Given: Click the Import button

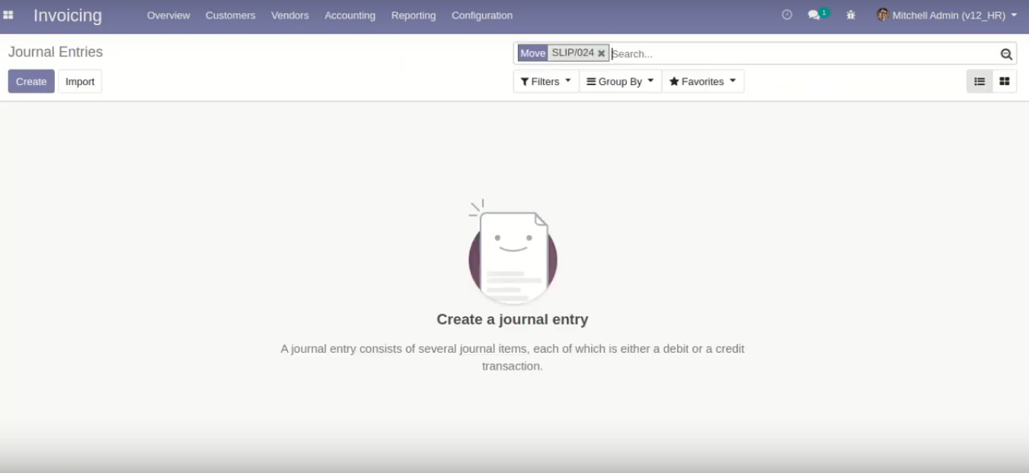Looking at the screenshot, I should tap(80, 81).
